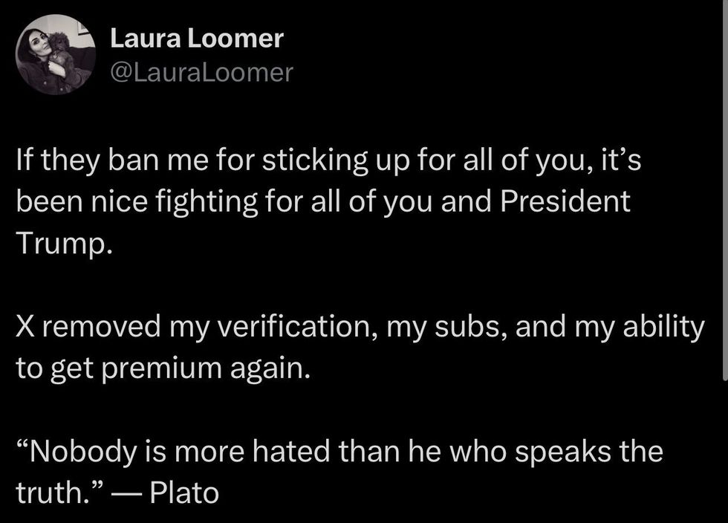Screen dimensions: 728x523
Task: Click the phrase "speaks the" in the quote
Action: tap(589, 452)
